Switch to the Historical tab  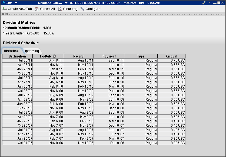(11, 51)
